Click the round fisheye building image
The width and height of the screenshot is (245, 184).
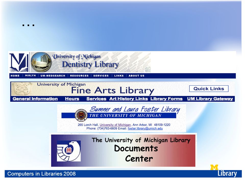[41, 62]
